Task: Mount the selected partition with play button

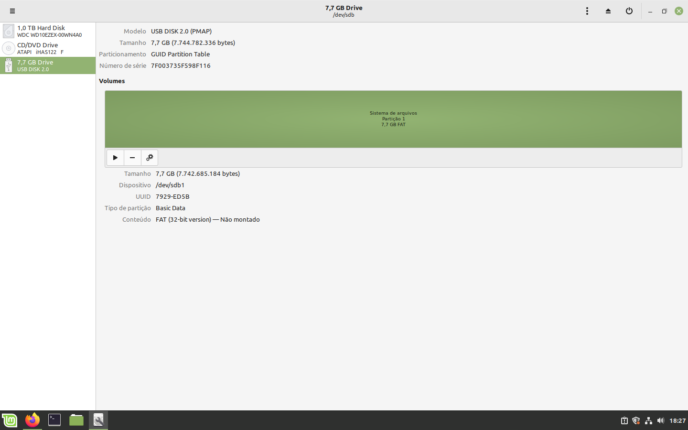Action: pyautogui.click(x=115, y=158)
